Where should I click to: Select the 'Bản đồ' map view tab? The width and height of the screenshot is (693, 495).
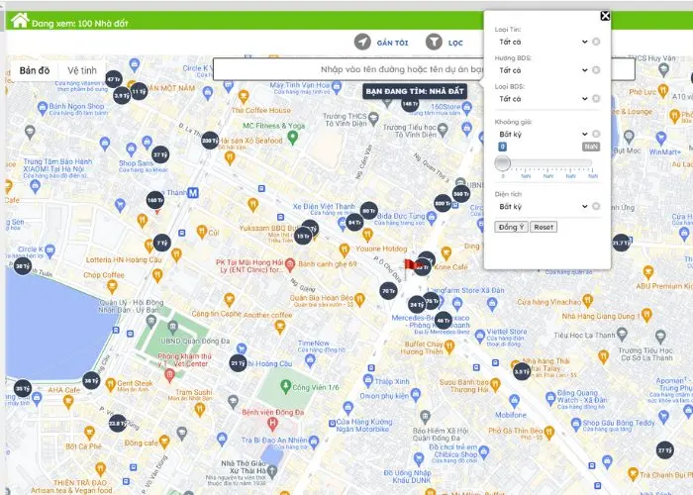[x=35, y=71]
